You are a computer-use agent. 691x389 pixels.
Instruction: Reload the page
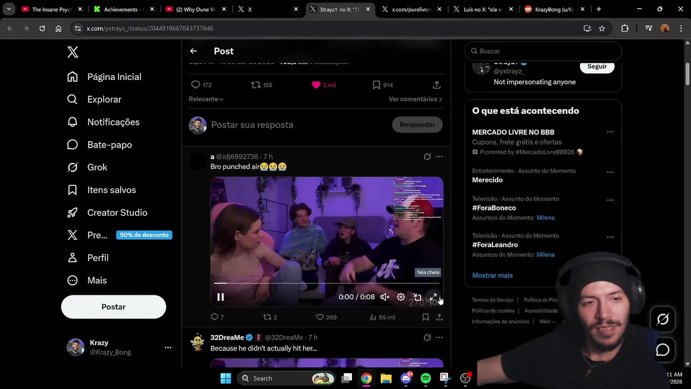coord(42,29)
